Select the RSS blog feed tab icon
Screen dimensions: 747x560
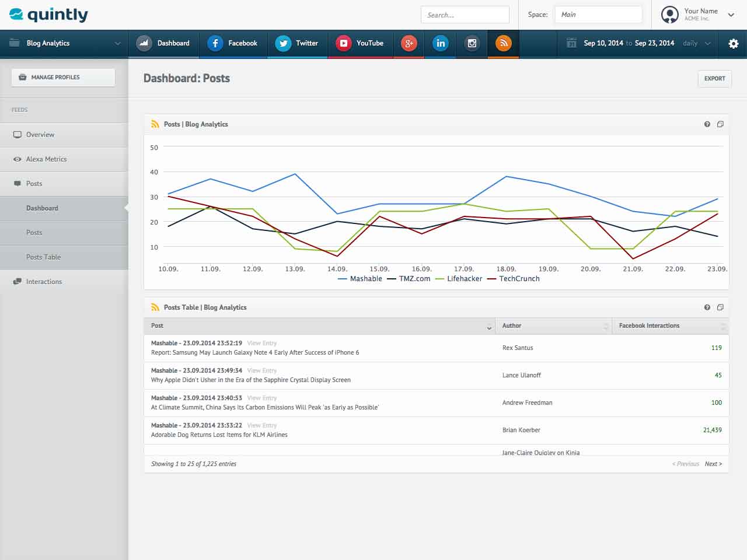pyautogui.click(x=504, y=43)
